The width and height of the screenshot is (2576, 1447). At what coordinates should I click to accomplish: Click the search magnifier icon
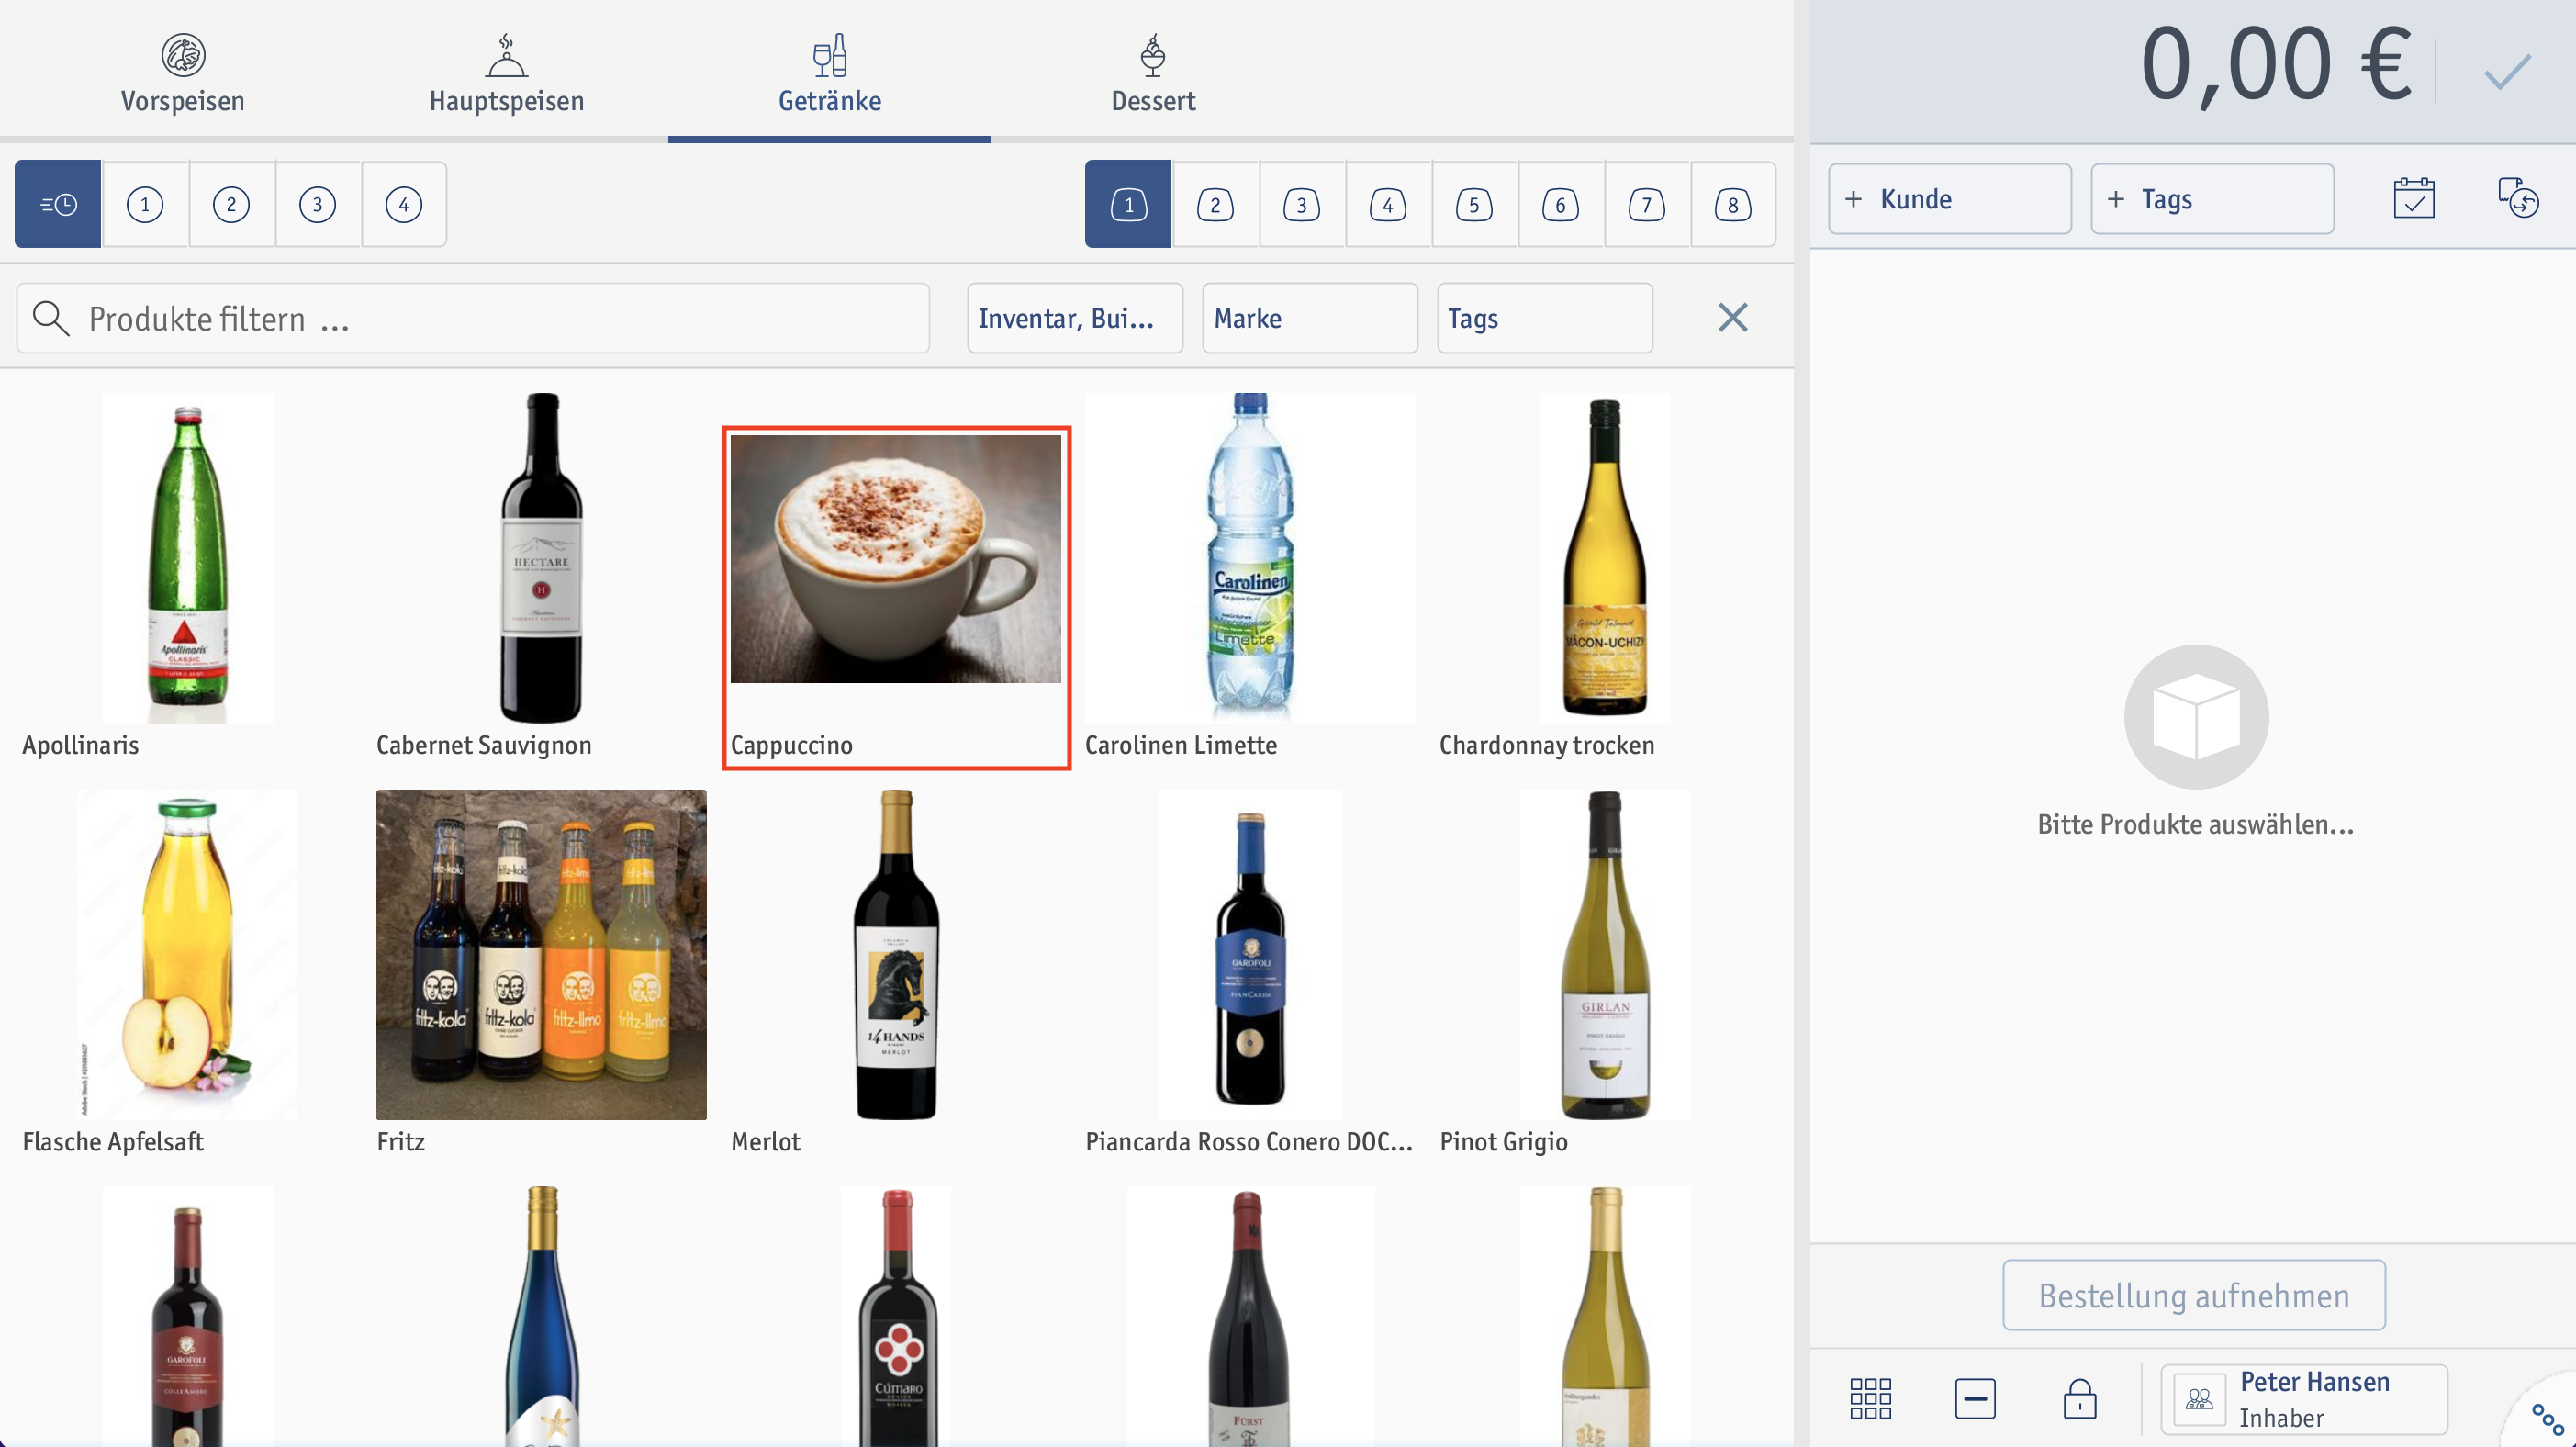tap(51, 318)
